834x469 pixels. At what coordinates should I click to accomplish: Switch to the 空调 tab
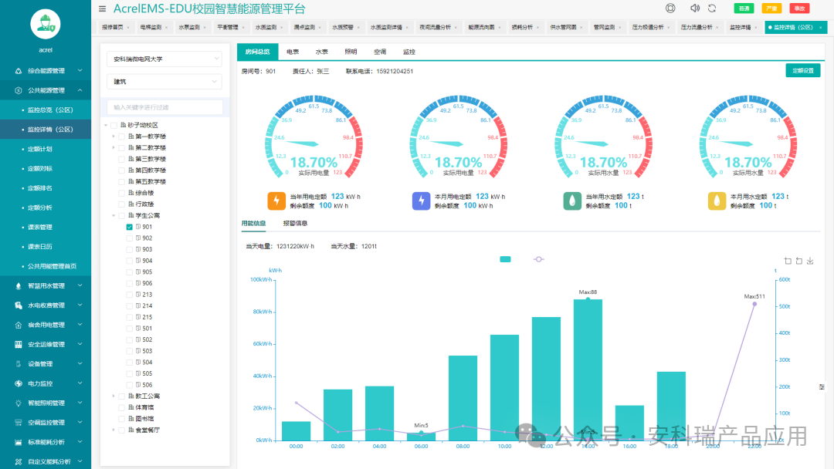pyautogui.click(x=379, y=52)
